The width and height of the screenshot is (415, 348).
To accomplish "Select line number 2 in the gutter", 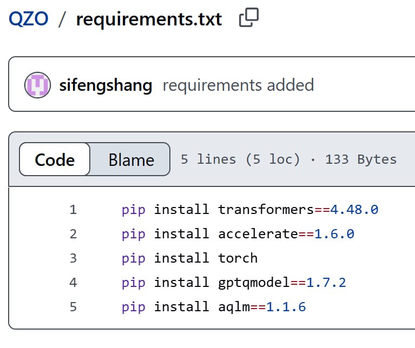I will pyautogui.click(x=73, y=234).
